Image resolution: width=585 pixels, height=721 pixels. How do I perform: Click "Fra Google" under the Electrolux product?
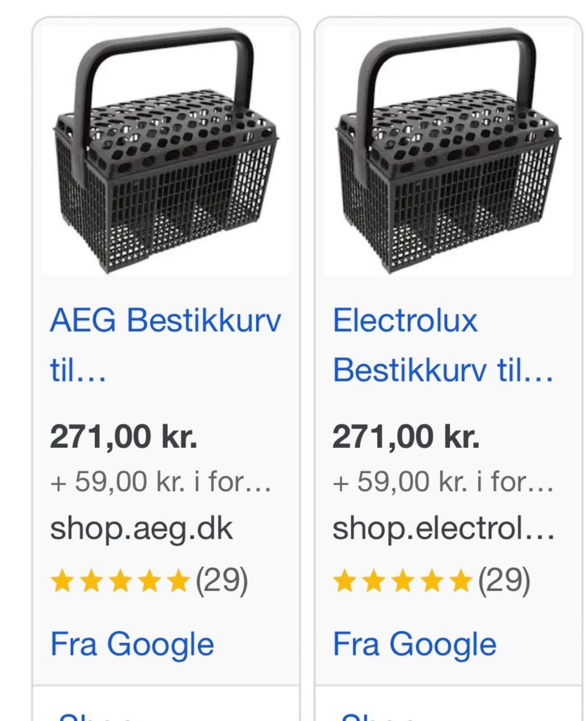[414, 645]
